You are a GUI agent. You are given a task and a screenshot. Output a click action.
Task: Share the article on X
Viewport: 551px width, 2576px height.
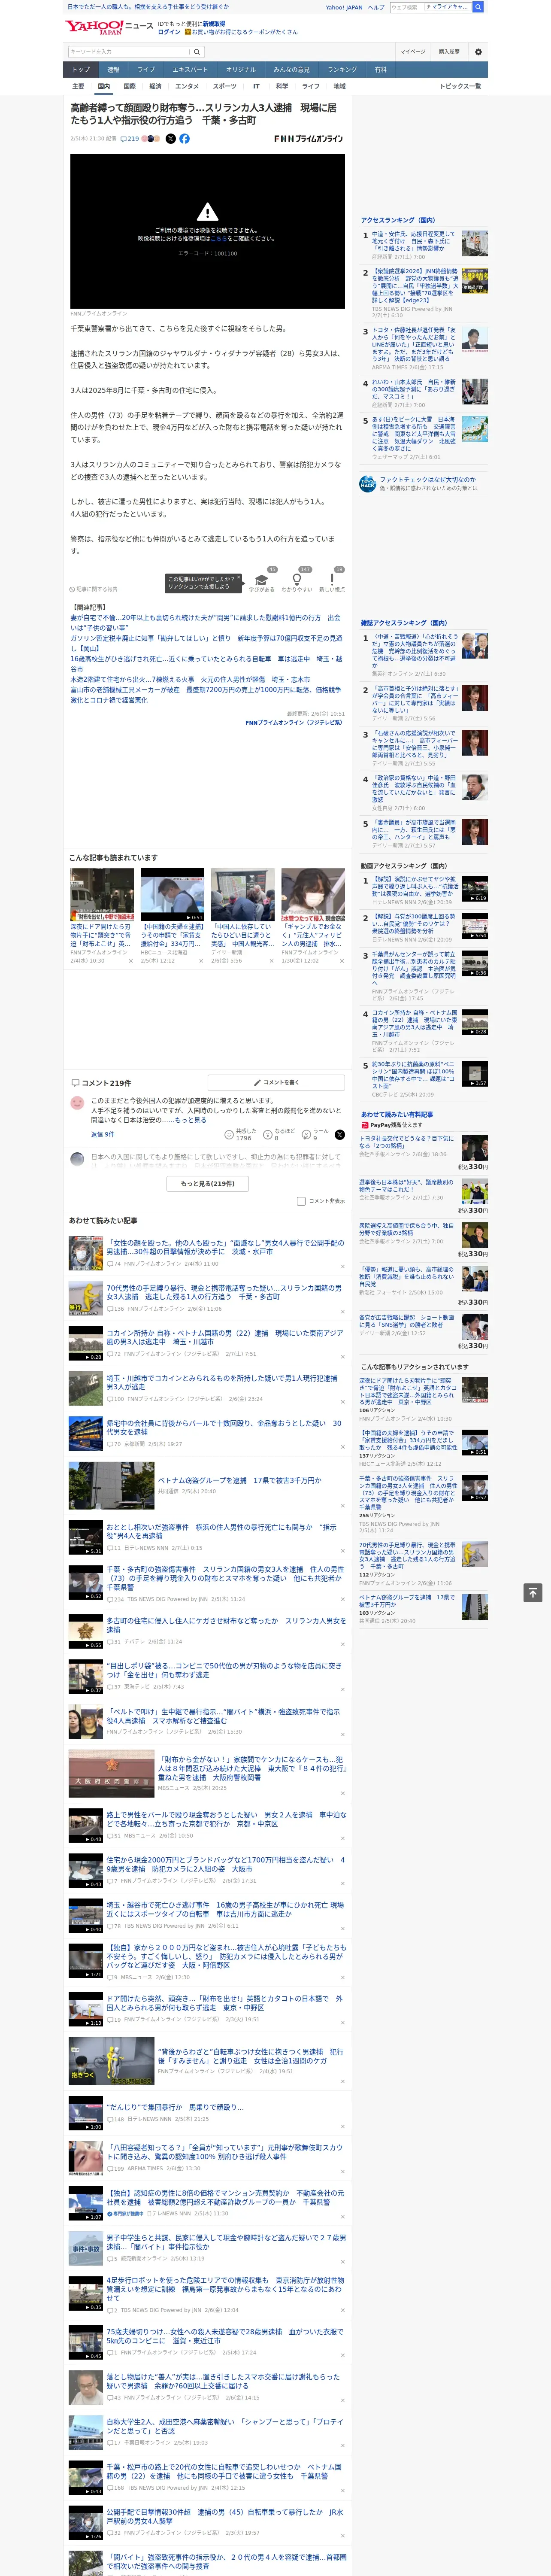click(x=170, y=139)
